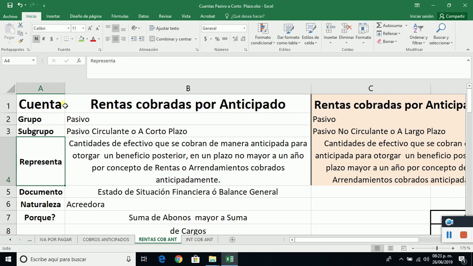This screenshot has width=473, height=266.
Task: Open Dar formato como tabla
Action: tap(288, 34)
